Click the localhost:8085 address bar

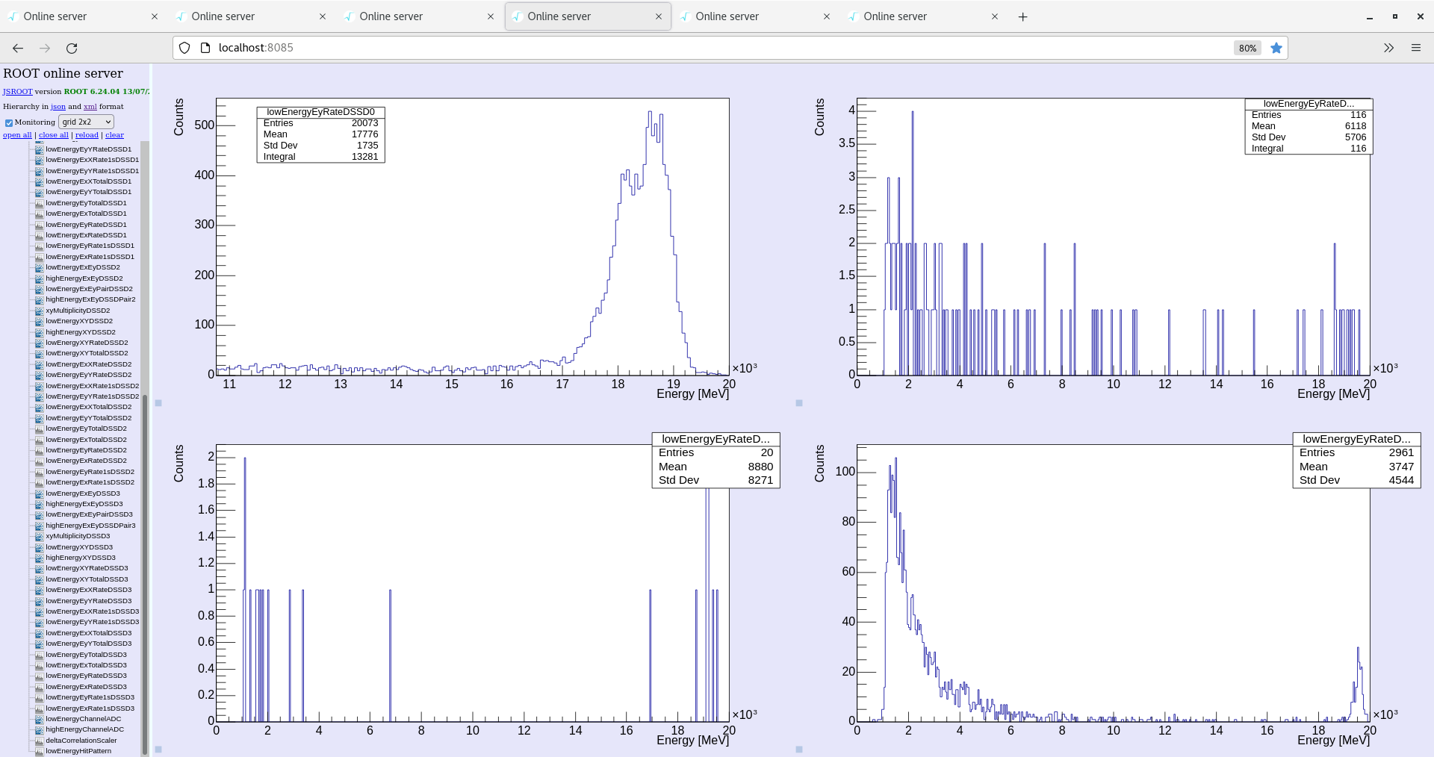pos(672,48)
